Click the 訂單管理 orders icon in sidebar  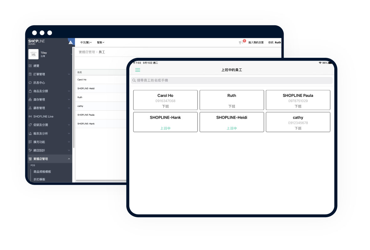click(x=30, y=74)
